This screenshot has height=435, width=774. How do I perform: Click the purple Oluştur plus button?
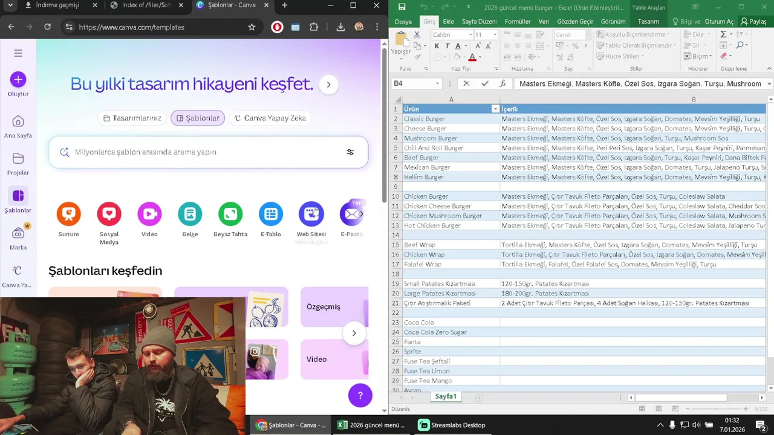(x=18, y=79)
